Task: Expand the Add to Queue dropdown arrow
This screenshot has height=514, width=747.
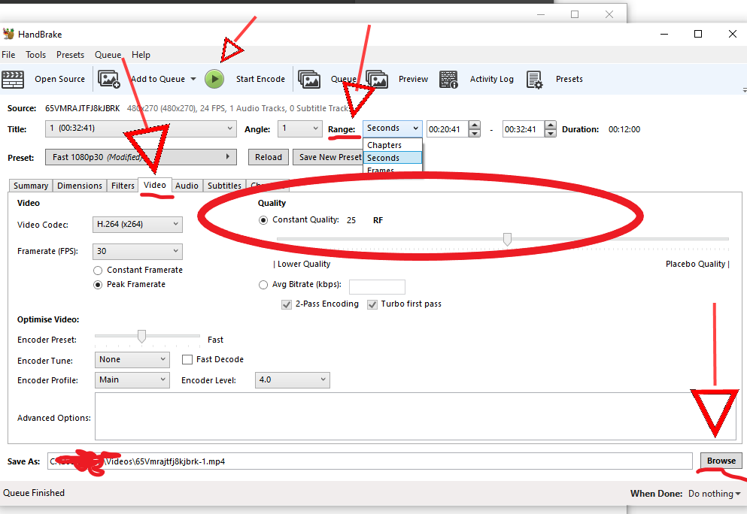Action: [193, 79]
